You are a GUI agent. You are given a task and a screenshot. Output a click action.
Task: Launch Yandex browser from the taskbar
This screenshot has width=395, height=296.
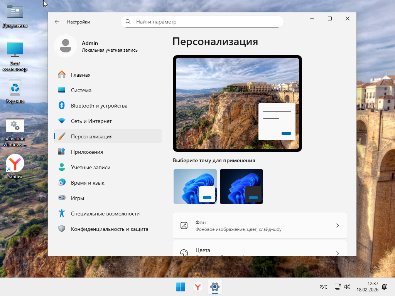tap(197, 287)
